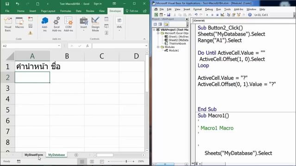Open the File tab in Excel
The image size is (296, 166).
pos(7,11)
